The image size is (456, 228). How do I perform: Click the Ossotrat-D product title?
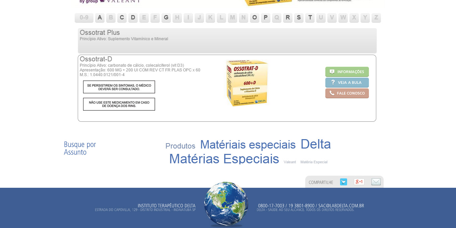click(x=96, y=59)
